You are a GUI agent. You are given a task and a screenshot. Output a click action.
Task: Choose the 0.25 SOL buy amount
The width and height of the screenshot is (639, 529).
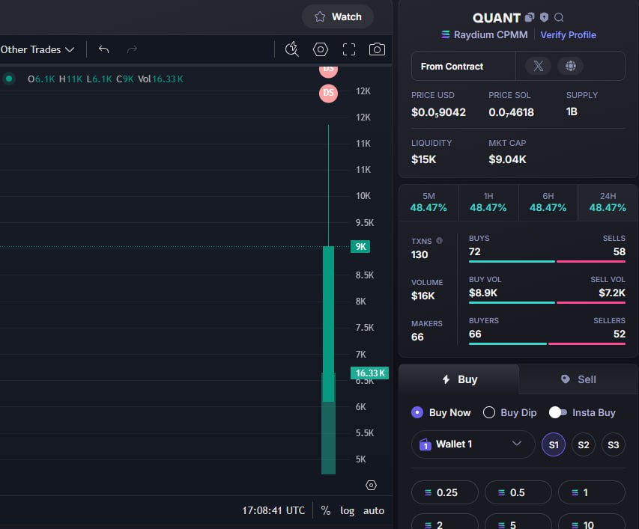[x=445, y=492]
